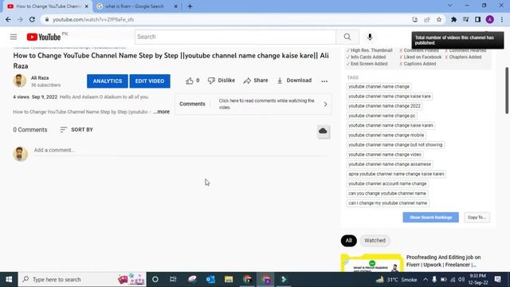The image size is (510, 287).
Task: Switch to YouTube video browser tab
Action: pyautogui.click(x=49, y=6)
